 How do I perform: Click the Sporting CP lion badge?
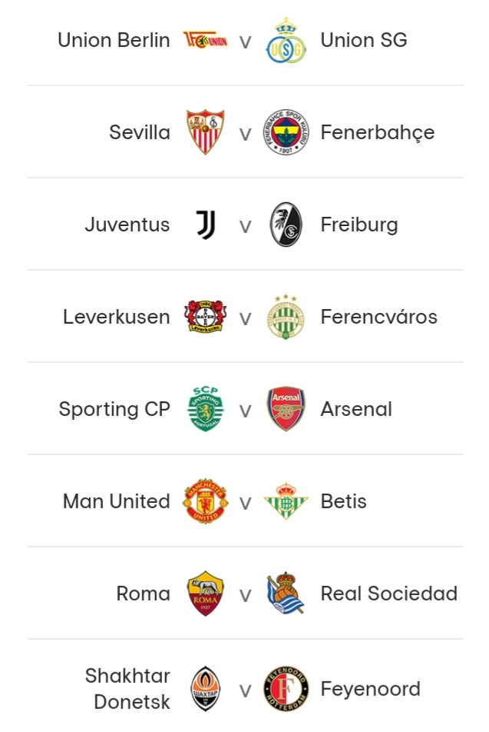206,409
